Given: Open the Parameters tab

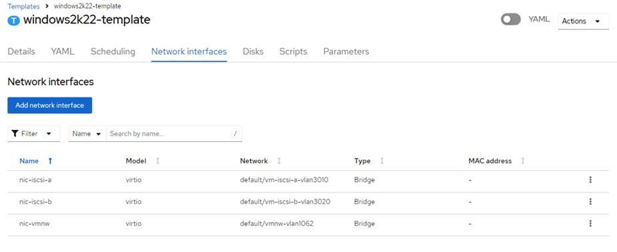Looking at the screenshot, I should [346, 51].
